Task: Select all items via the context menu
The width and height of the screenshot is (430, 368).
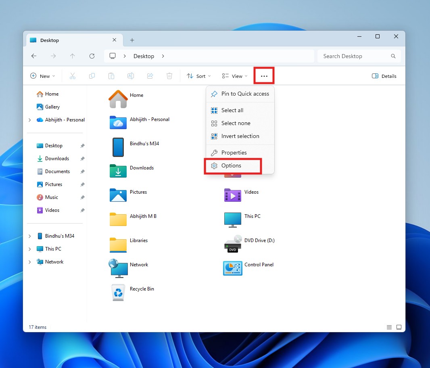Action: click(232, 110)
